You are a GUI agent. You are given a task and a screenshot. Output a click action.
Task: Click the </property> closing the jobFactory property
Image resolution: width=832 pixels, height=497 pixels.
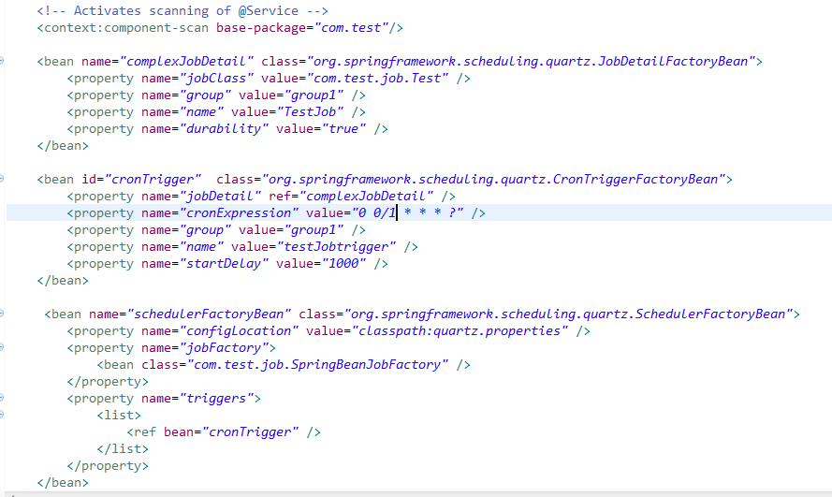click(x=108, y=381)
